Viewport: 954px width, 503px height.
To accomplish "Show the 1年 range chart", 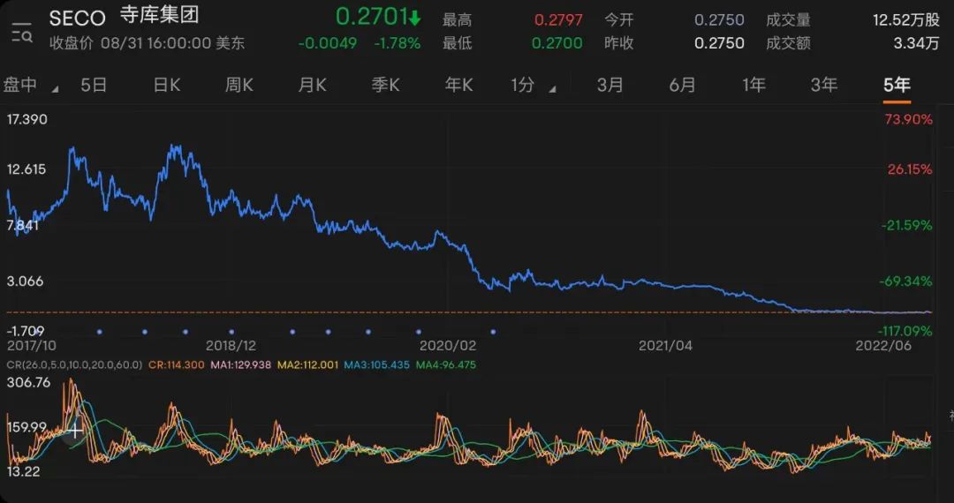I will tap(753, 85).
